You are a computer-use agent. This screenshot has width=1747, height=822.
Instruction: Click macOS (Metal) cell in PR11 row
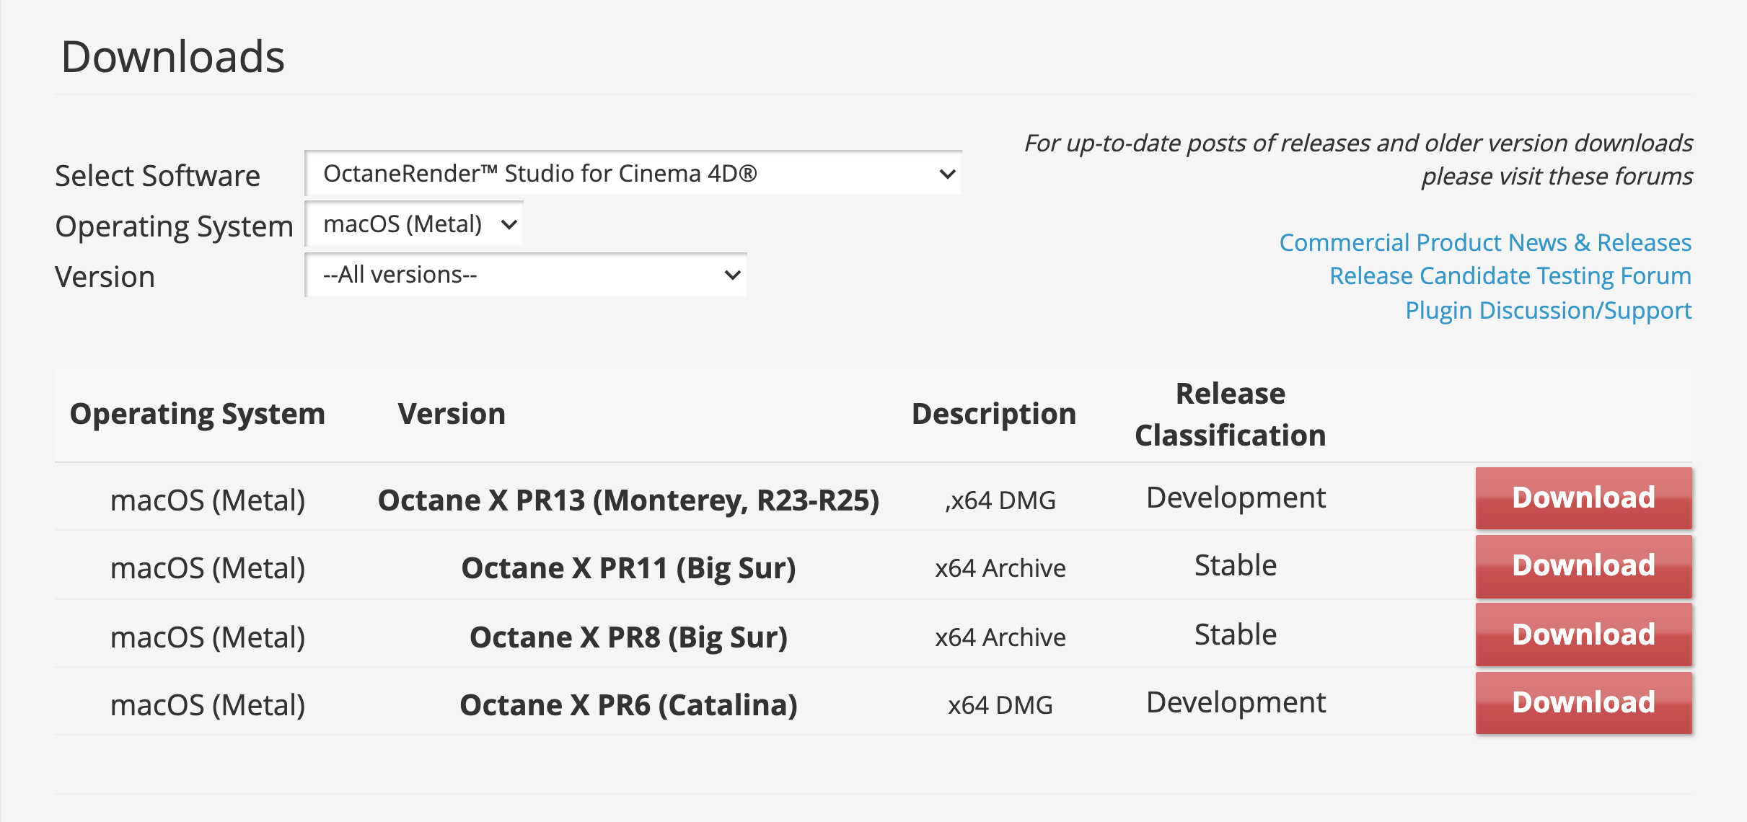(x=208, y=568)
